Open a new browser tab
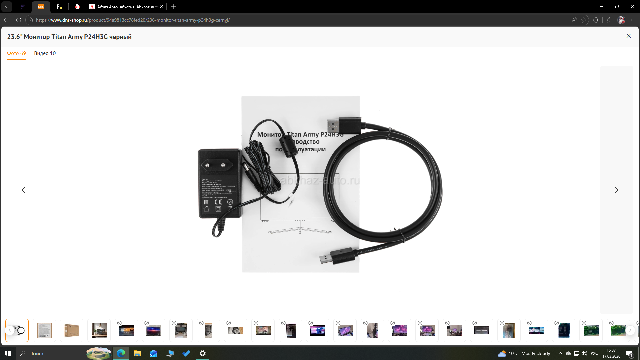Viewport: 640px width, 360px height. pos(173,7)
